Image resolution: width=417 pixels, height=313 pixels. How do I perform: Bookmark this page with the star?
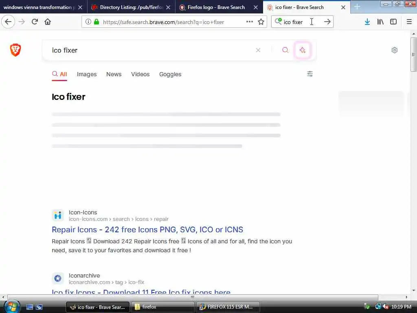tap(261, 22)
